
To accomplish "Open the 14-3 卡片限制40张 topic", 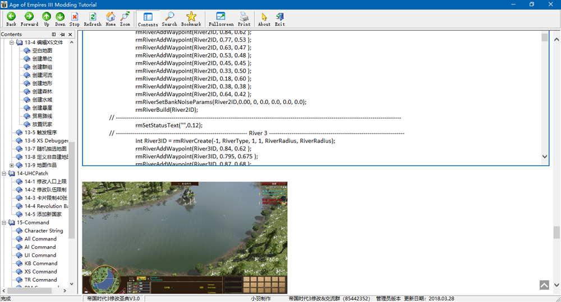I will 46,198.
